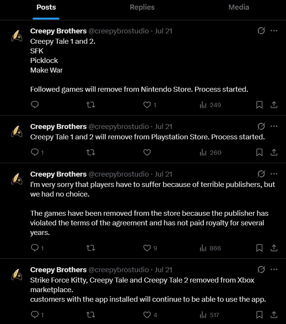Repost the Playstation Store removal post
Image resolution: width=286 pixels, height=324 pixels.
click(90, 152)
